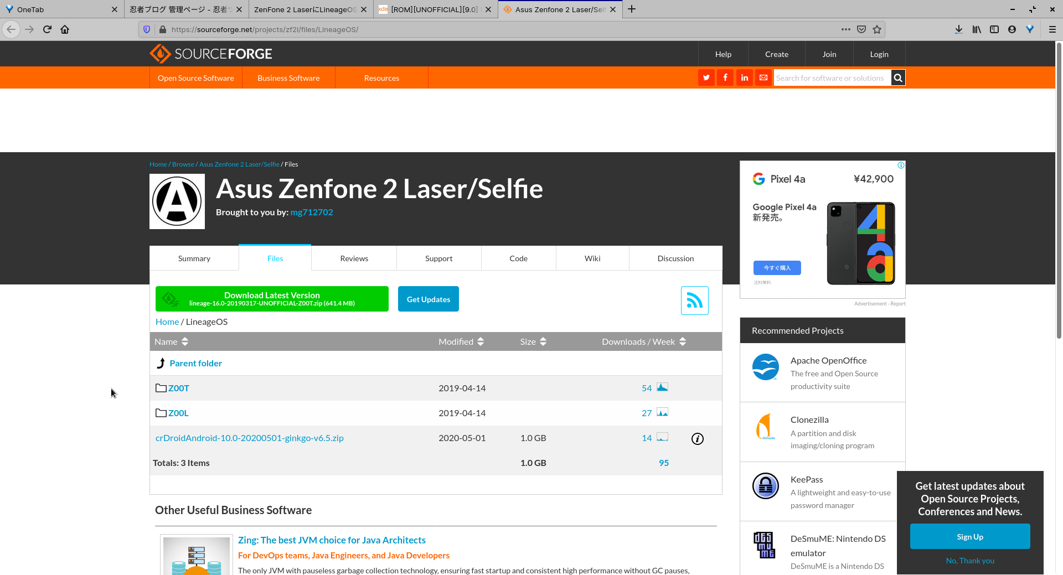Open mg712702 user profile link

pyautogui.click(x=312, y=212)
